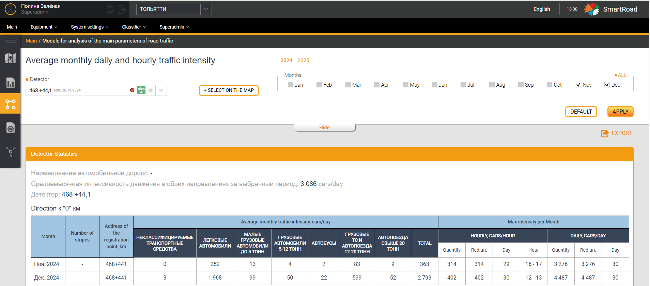Screen dimensions: 650x286
Task: Click the red detector status dot
Action: click(132, 90)
